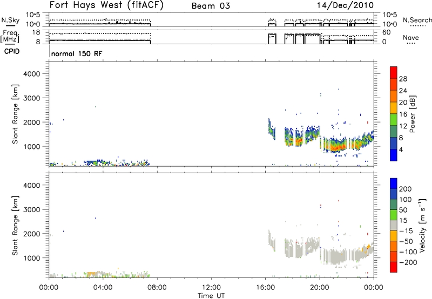Image resolution: width=432 pixels, height=299 pixels.
Task: Select the "Slant Range [km]" label of power panel
Action: (x=15, y=114)
